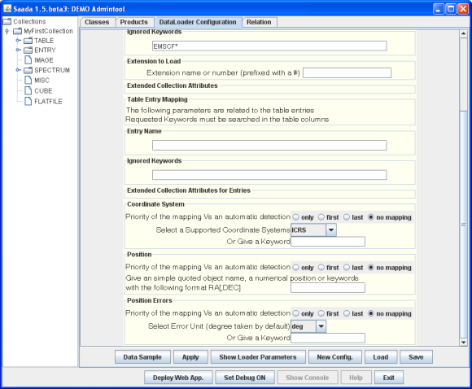Select 'only' for Coordinate System priority
Screen dimensions: 472x389
pyautogui.click(x=296, y=217)
